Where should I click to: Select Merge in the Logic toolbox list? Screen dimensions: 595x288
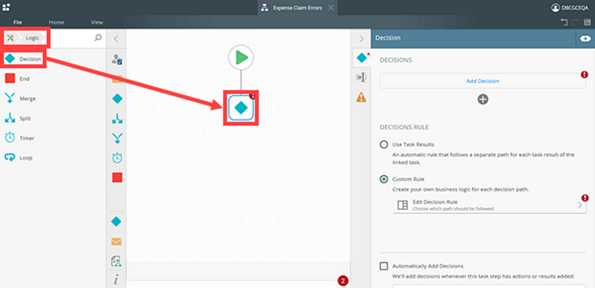click(x=21, y=99)
